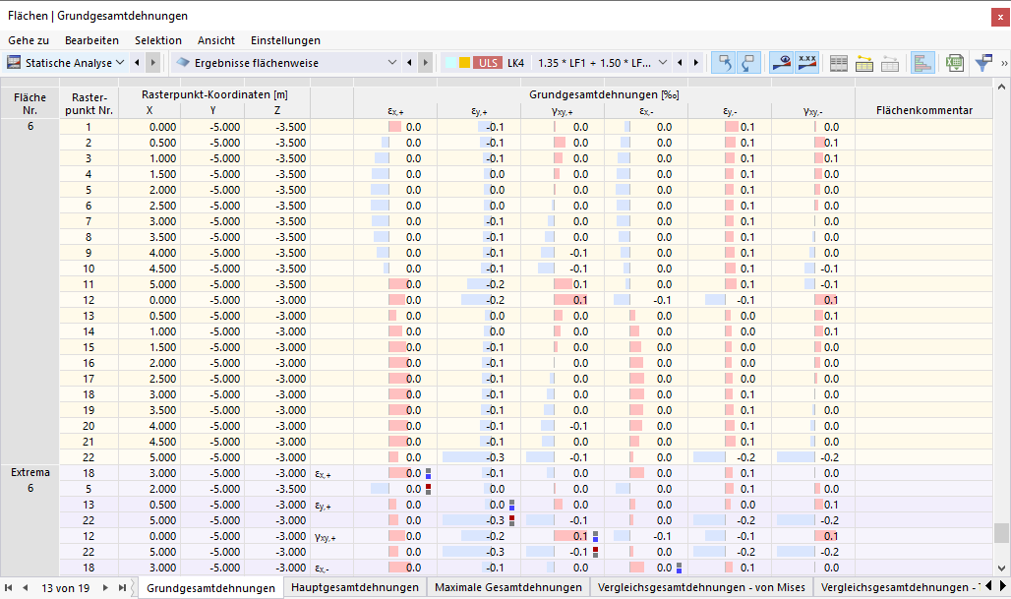Image resolution: width=1011 pixels, height=599 pixels.
Task: Click the Z coordinate column header
Action: [277, 110]
